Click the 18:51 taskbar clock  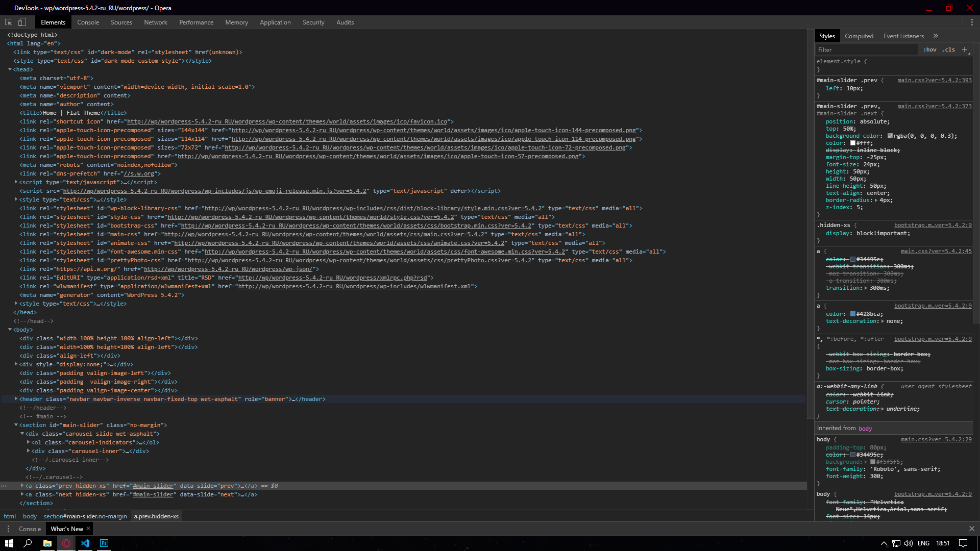point(943,543)
